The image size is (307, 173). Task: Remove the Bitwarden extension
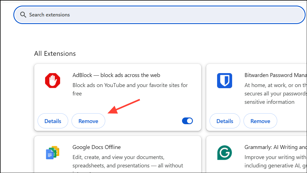point(260,121)
